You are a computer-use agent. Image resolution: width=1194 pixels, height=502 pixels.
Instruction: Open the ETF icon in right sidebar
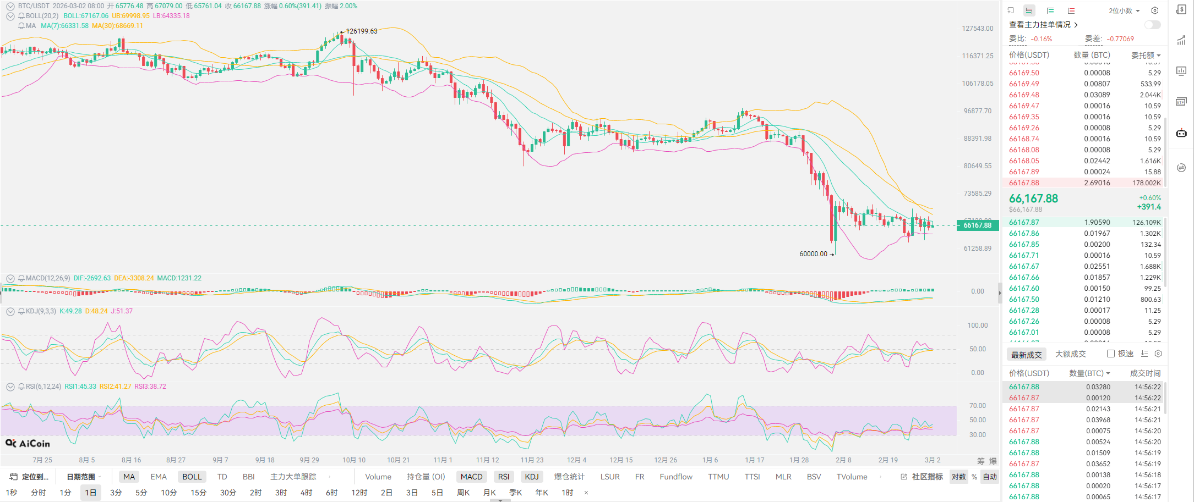pyautogui.click(x=1181, y=102)
